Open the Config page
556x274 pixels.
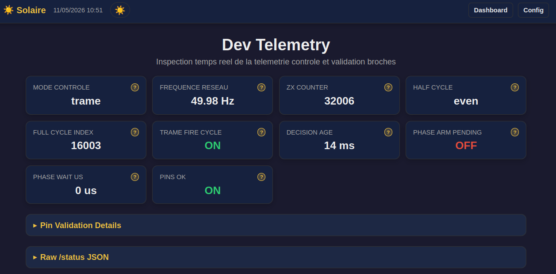[x=533, y=10]
